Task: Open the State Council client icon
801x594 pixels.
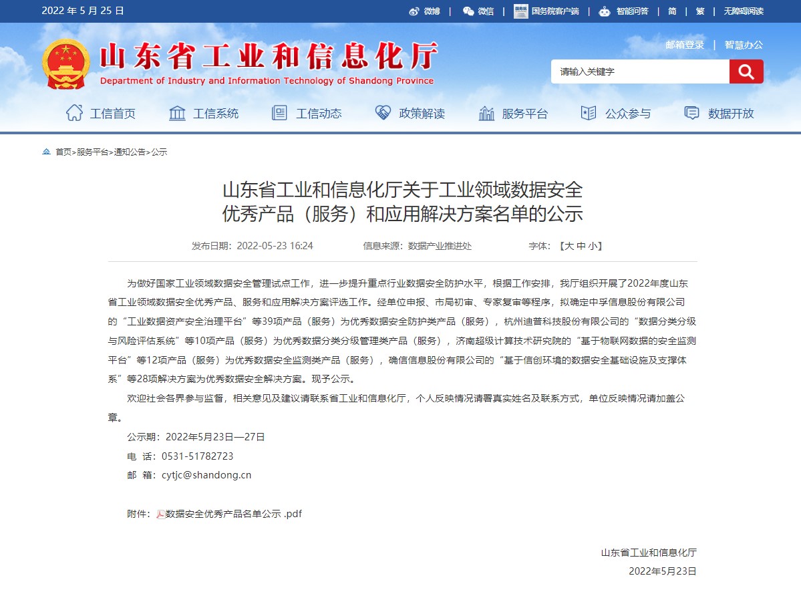Action: pyautogui.click(x=521, y=11)
